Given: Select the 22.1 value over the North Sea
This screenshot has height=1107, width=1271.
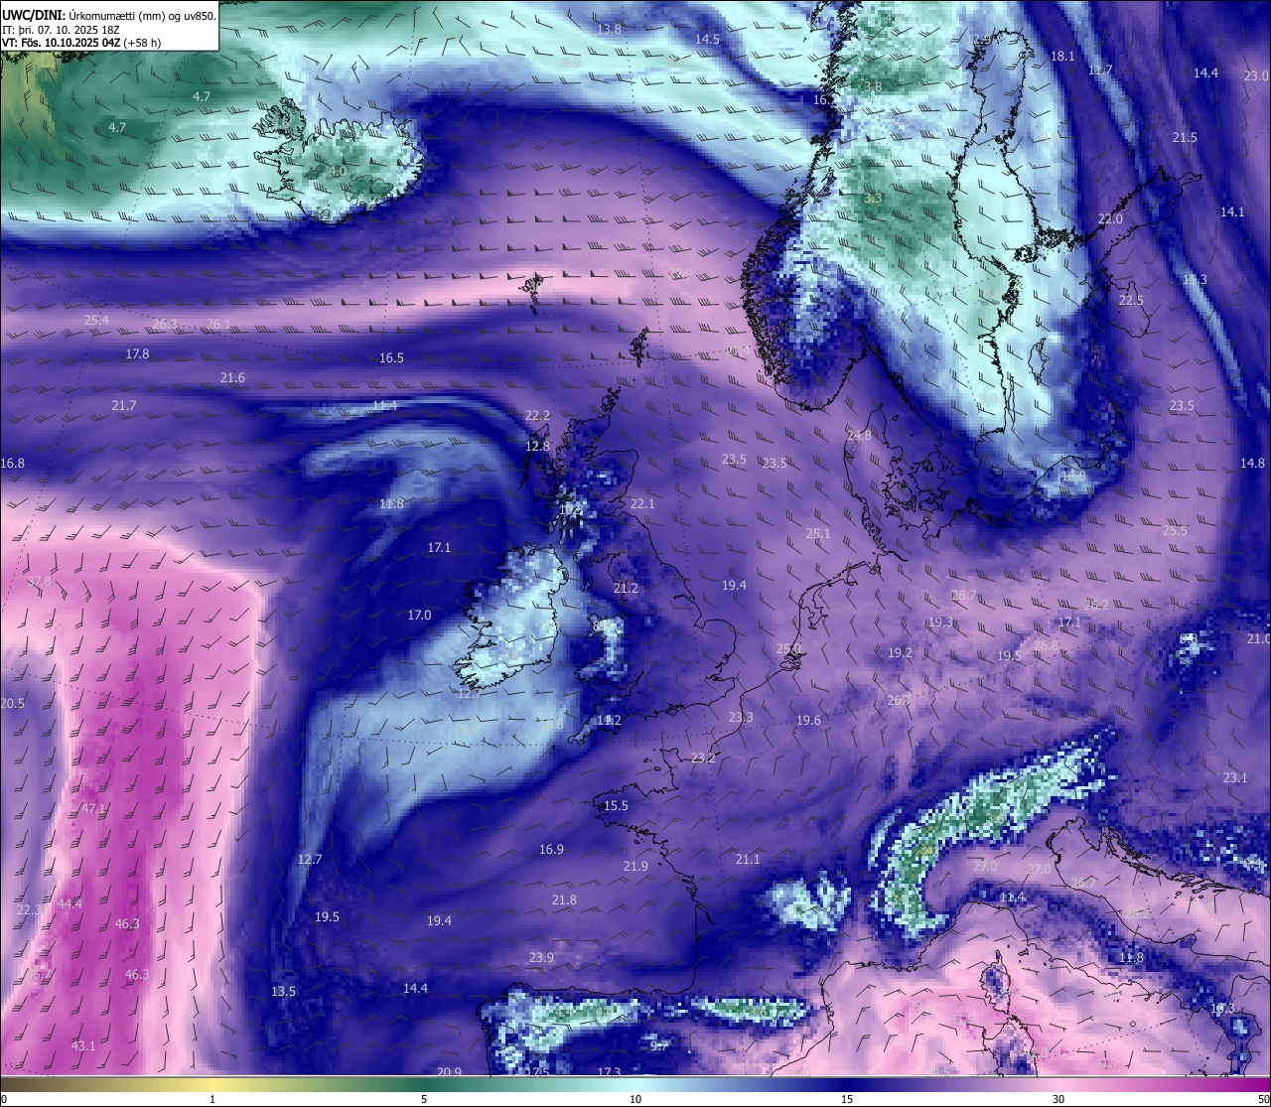Looking at the screenshot, I should (642, 503).
